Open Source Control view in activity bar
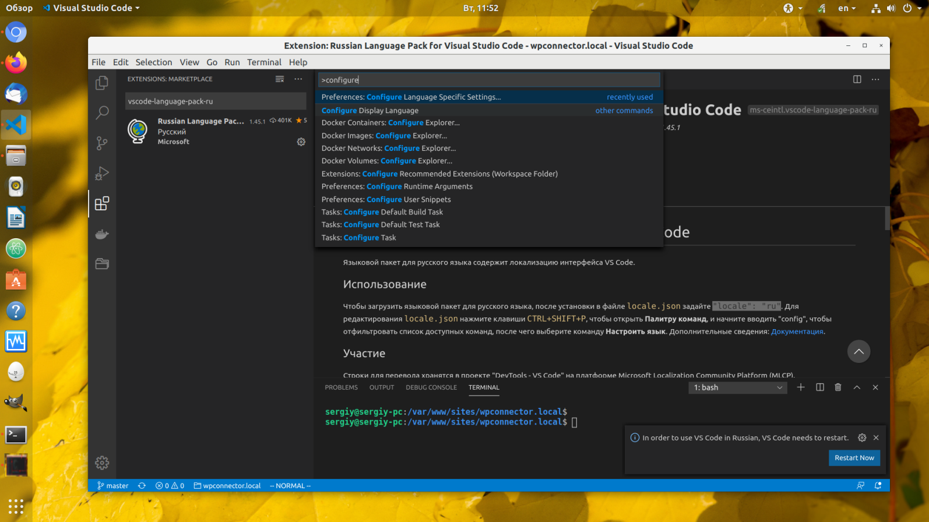The width and height of the screenshot is (929, 522). (102, 143)
